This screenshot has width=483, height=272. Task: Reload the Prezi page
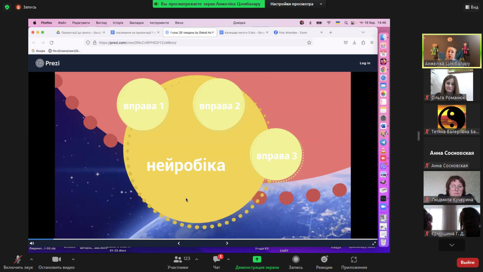coord(52,43)
